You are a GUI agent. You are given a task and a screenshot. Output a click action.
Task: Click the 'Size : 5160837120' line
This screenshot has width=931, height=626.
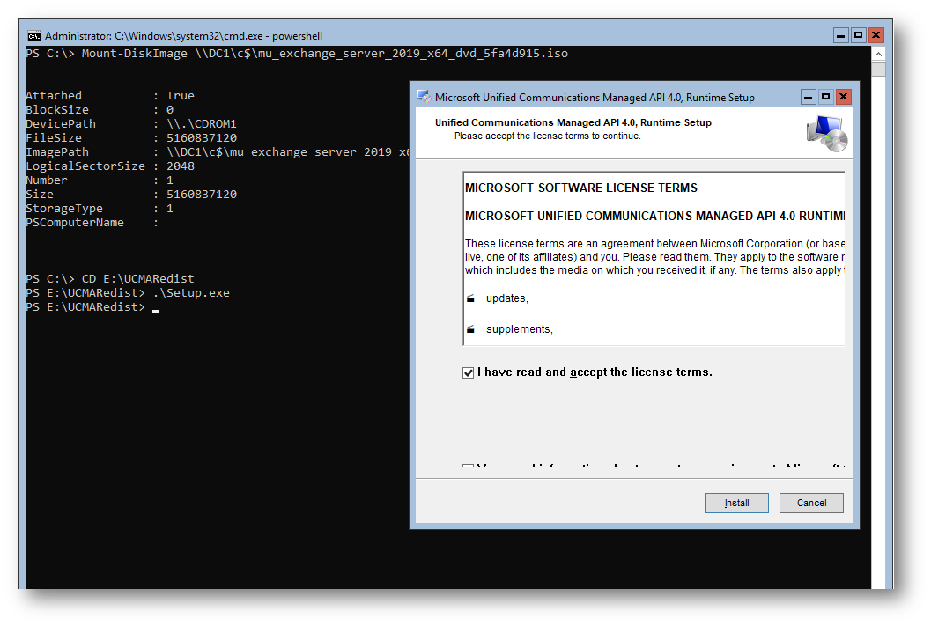click(131, 194)
